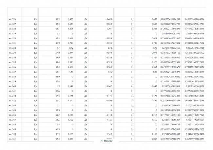This screenshot has height=150, width=213.
Task: Select row label кв. 348
Action: pyautogui.click(x=12, y=125)
